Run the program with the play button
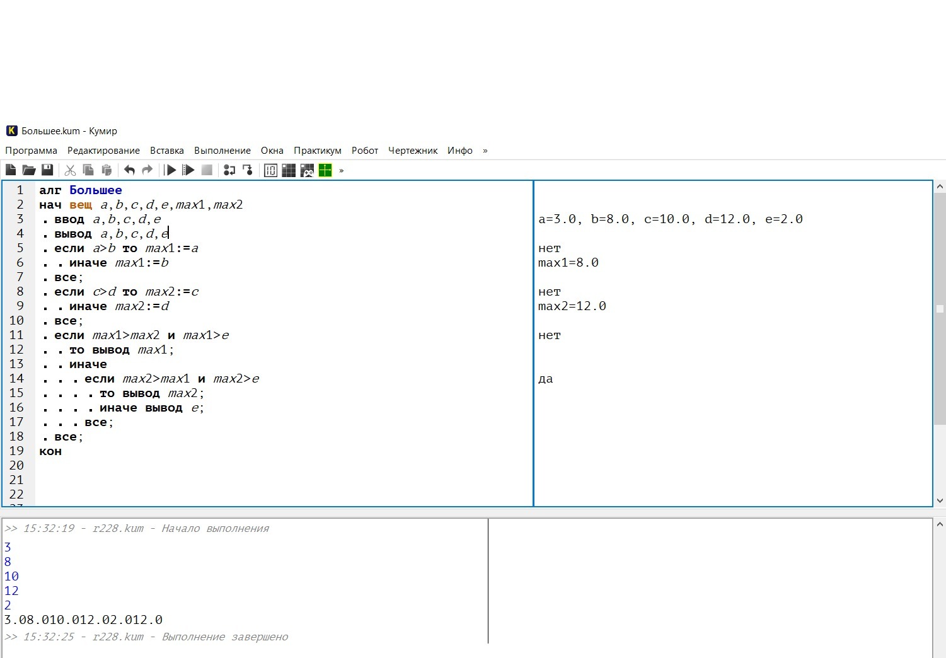Viewport: 946px width, 658px height. tap(170, 170)
